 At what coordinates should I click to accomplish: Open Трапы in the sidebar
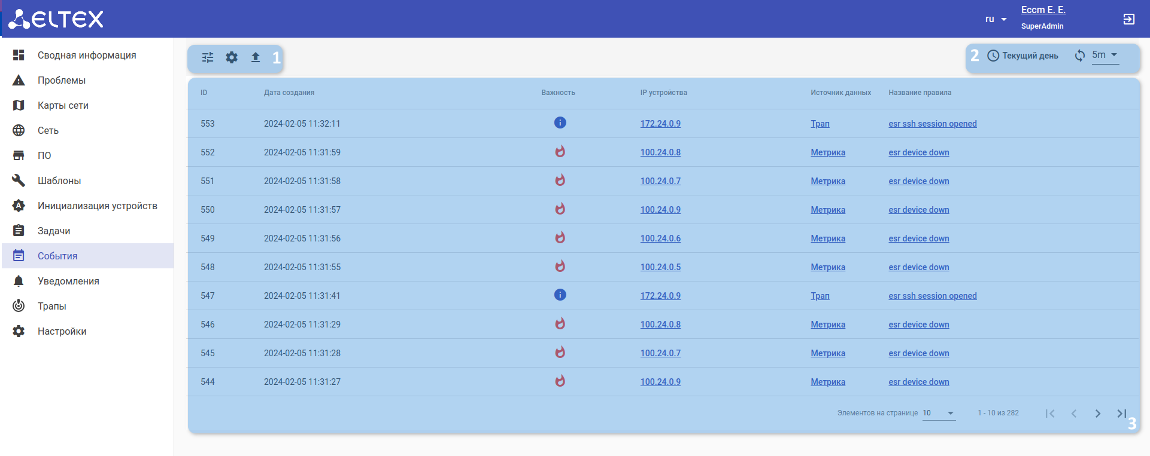click(x=87, y=306)
